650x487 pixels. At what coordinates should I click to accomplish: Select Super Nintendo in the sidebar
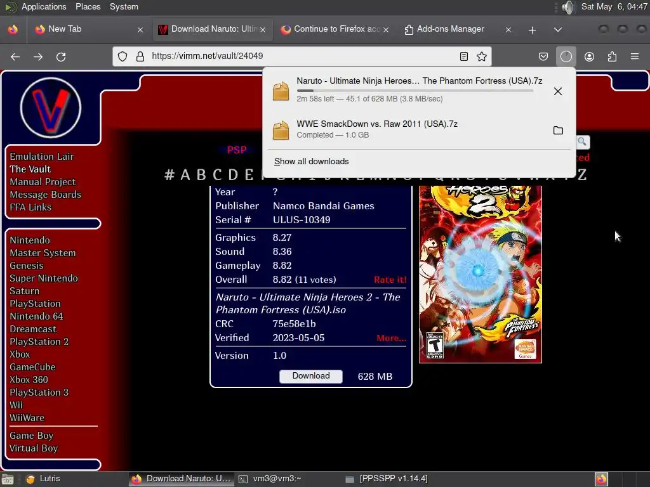(44, 278)
